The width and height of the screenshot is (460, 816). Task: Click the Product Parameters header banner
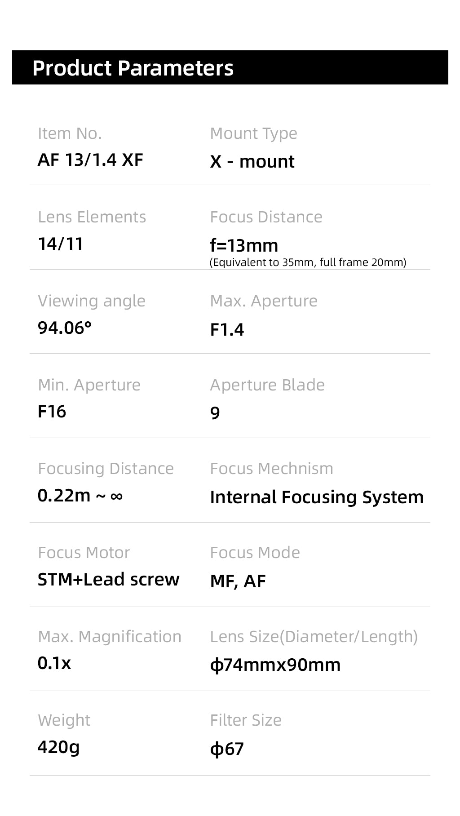tap(230, 67)
